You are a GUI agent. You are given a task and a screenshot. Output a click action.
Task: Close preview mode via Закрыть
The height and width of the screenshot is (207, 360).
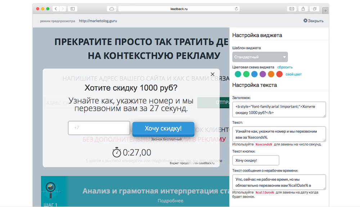click(314, 21)
